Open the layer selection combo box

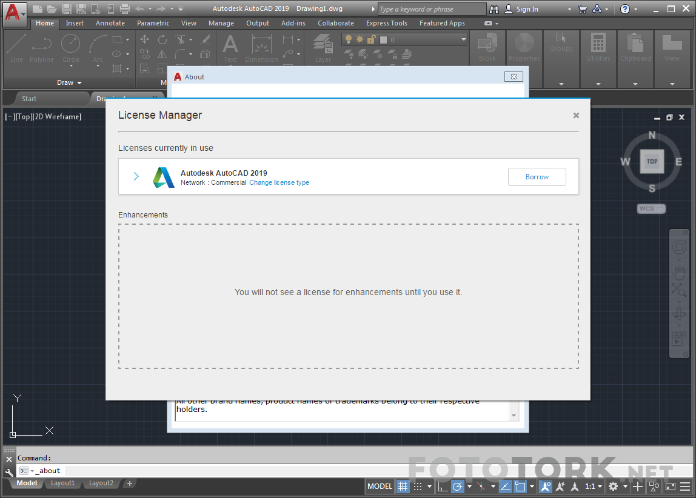[404, 39]
